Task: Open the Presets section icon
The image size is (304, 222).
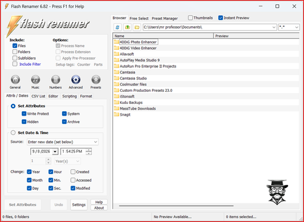Action: point(95,80)
